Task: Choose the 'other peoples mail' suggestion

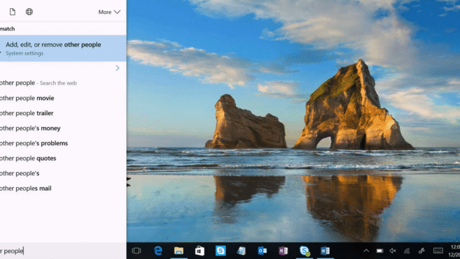Action: (x=25, y=188)
